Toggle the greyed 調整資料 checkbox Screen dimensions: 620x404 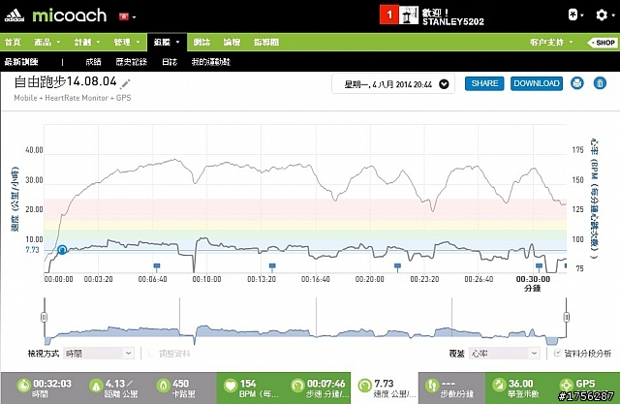point(151,353)
